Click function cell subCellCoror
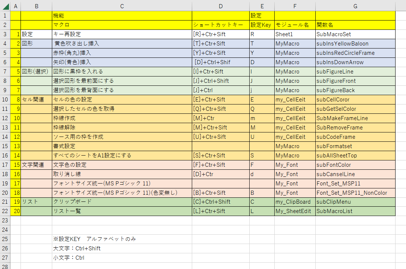Screen dimensions: 406x269 click(355, 99)
